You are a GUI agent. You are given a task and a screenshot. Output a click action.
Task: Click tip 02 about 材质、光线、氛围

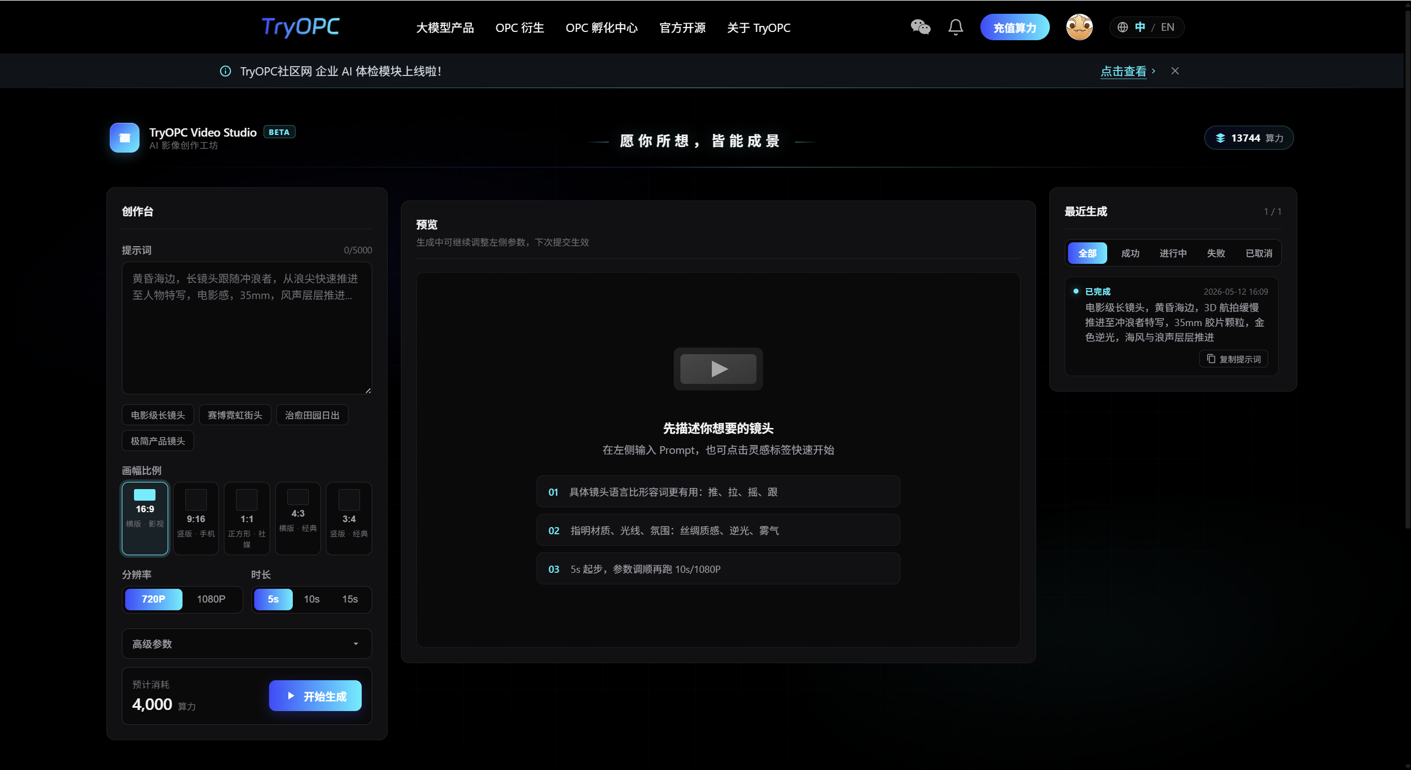(x=718, y=530)
